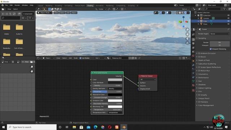The image size is (231, 130).
Task: Select the tweak/select box tool icon
Action: 44,9
